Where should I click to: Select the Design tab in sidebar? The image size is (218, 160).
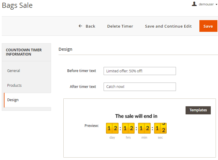point(13,100)
